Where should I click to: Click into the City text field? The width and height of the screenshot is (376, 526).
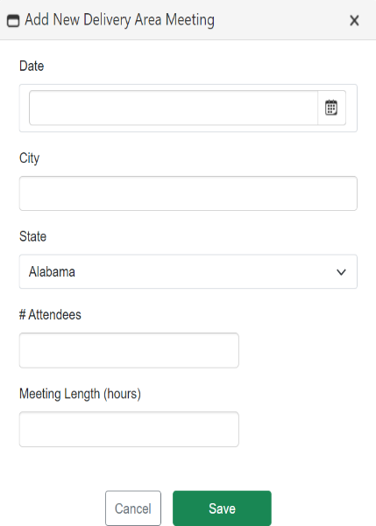pyautogui.click(x=188, y=193)
